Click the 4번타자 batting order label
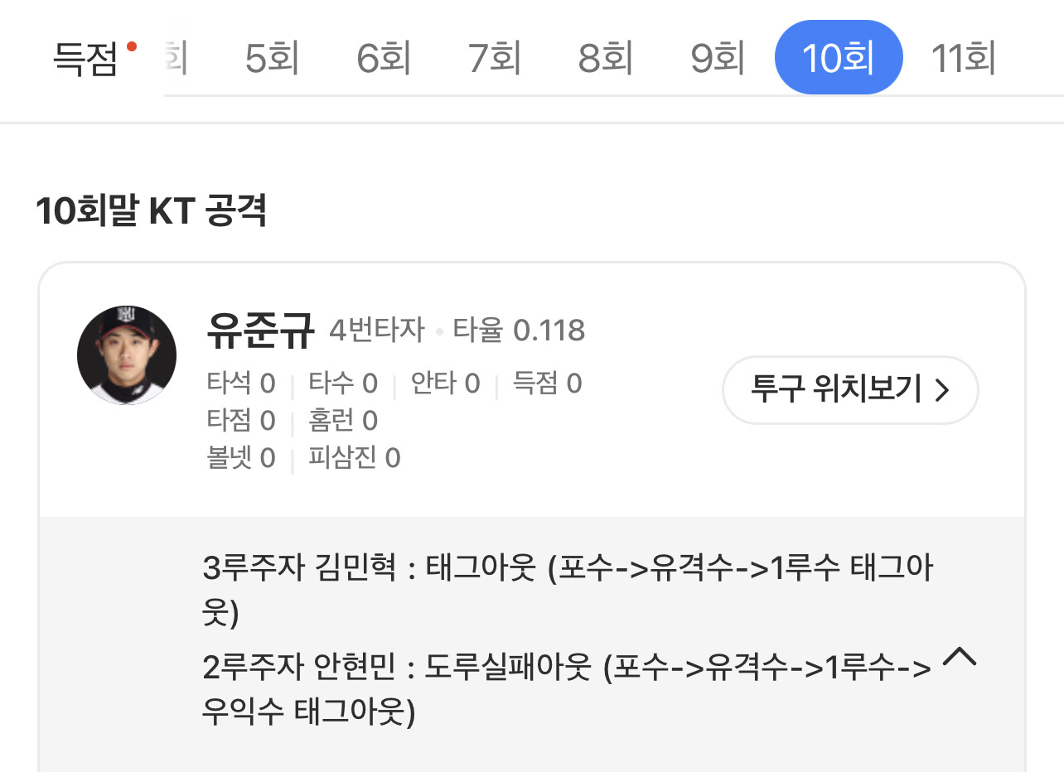 [x=376, y=331]
